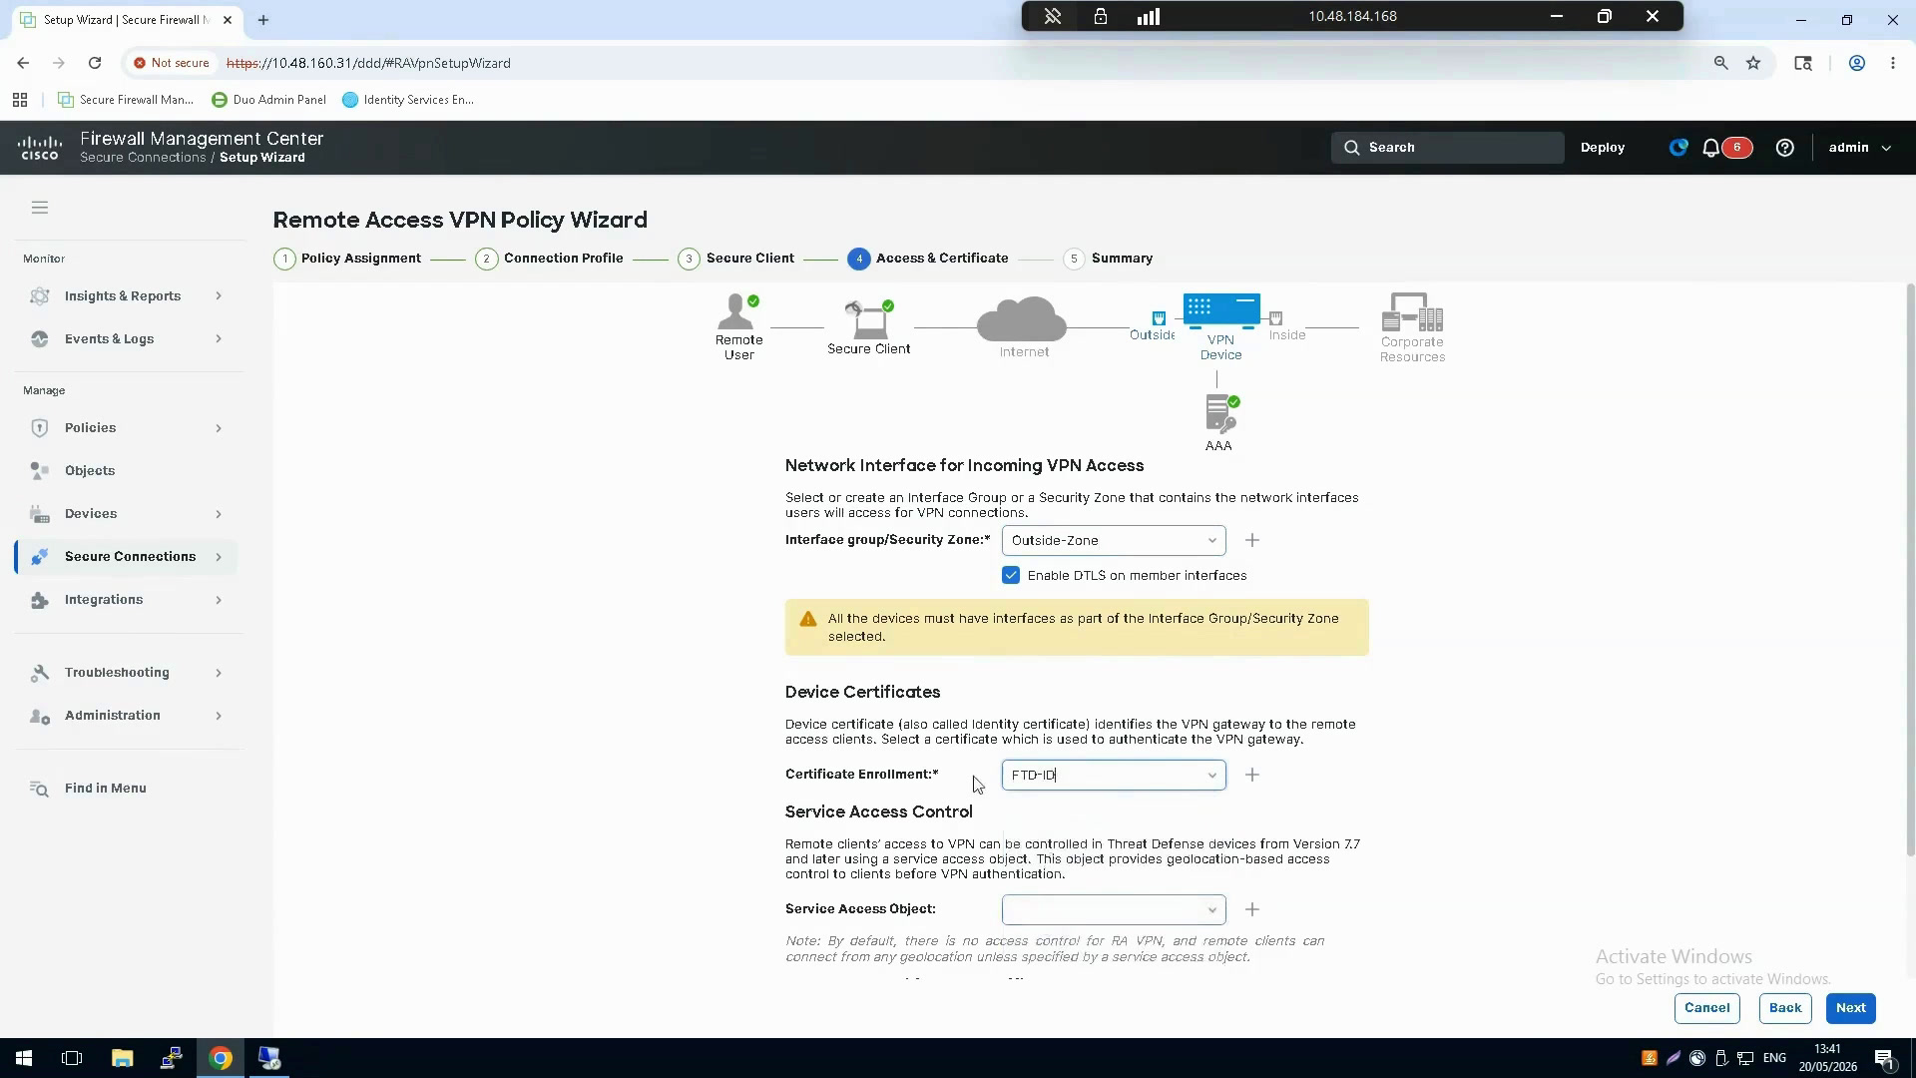Click the help question mark icon

(x=1785, y=148)
